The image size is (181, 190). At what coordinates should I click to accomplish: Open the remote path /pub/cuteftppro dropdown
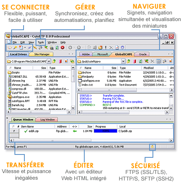click(123, 61)
